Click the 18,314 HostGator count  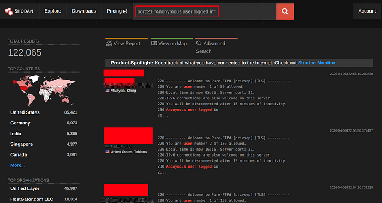(x=71, y=199)
